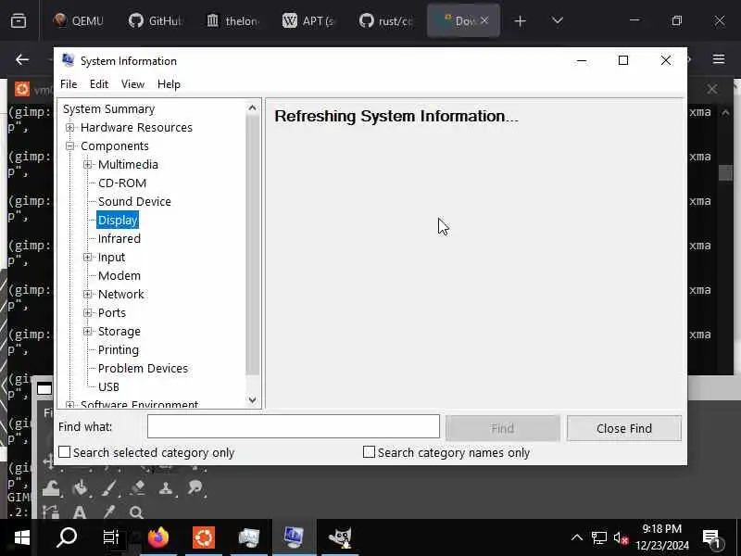The height and width of the screenshot is (556, 741).
Task: Open Firefox from the taskbar
Action: [158, 537]
